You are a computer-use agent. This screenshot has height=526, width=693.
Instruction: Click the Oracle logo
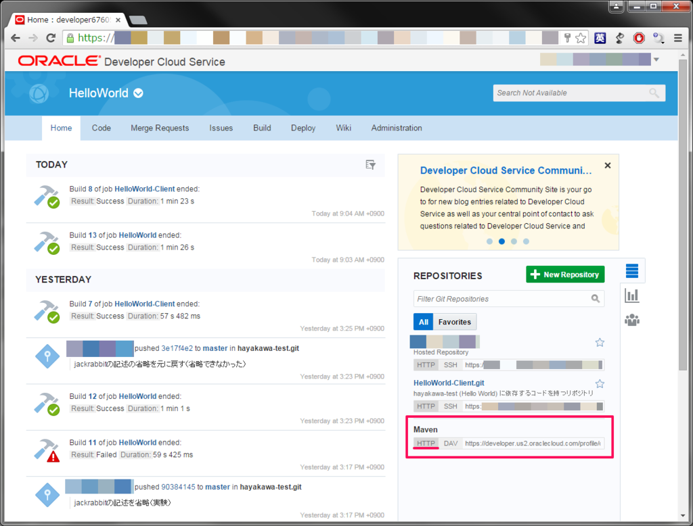coord(60,61)
